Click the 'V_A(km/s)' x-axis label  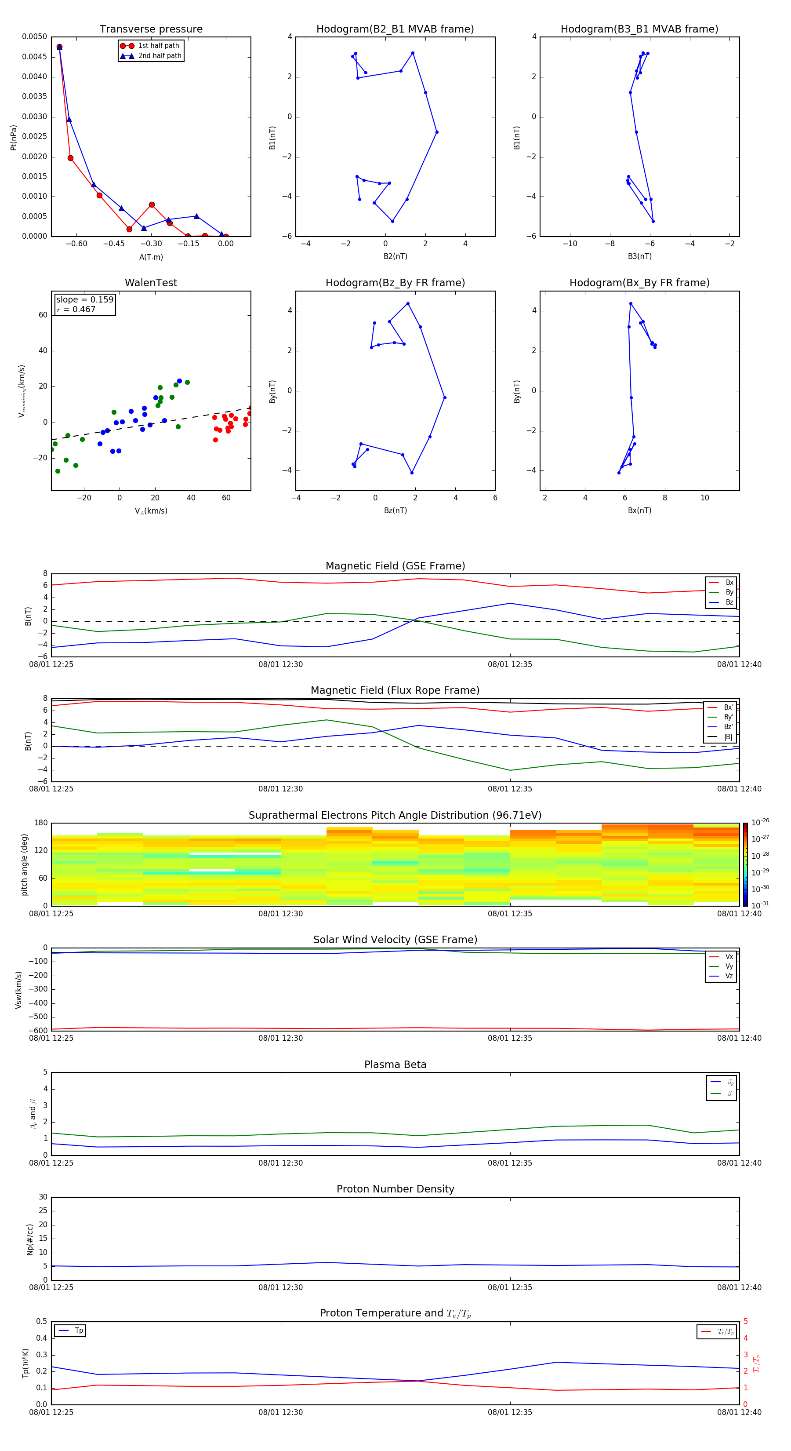[151, 511]
